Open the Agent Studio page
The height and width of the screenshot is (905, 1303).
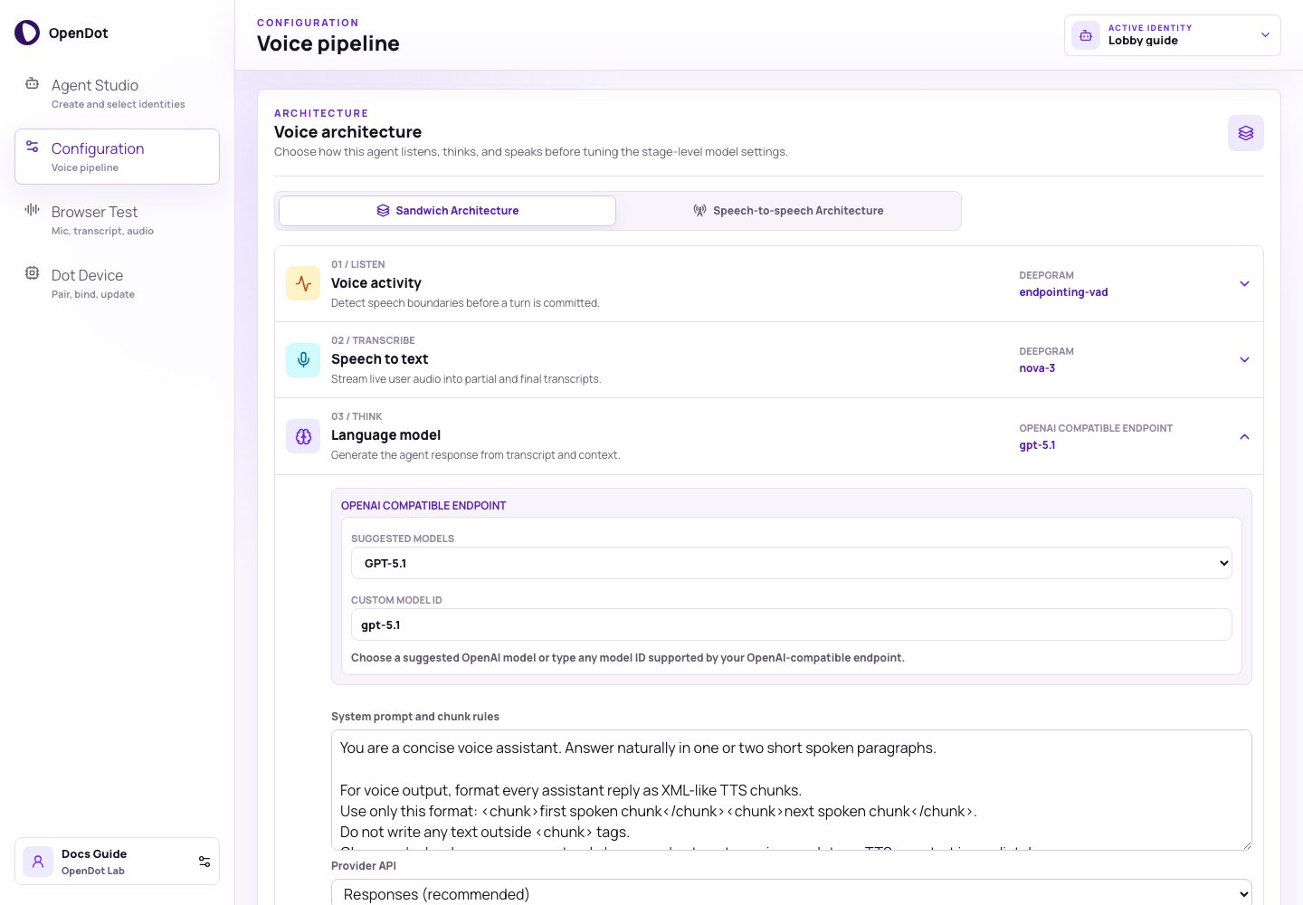coord(117,93)
